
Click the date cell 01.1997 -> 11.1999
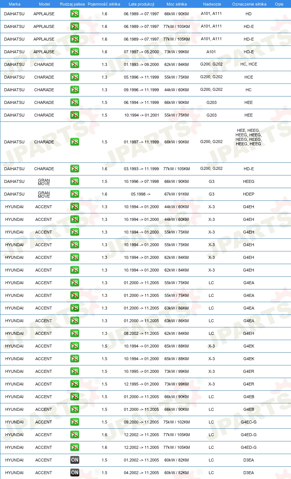point(141,142)
